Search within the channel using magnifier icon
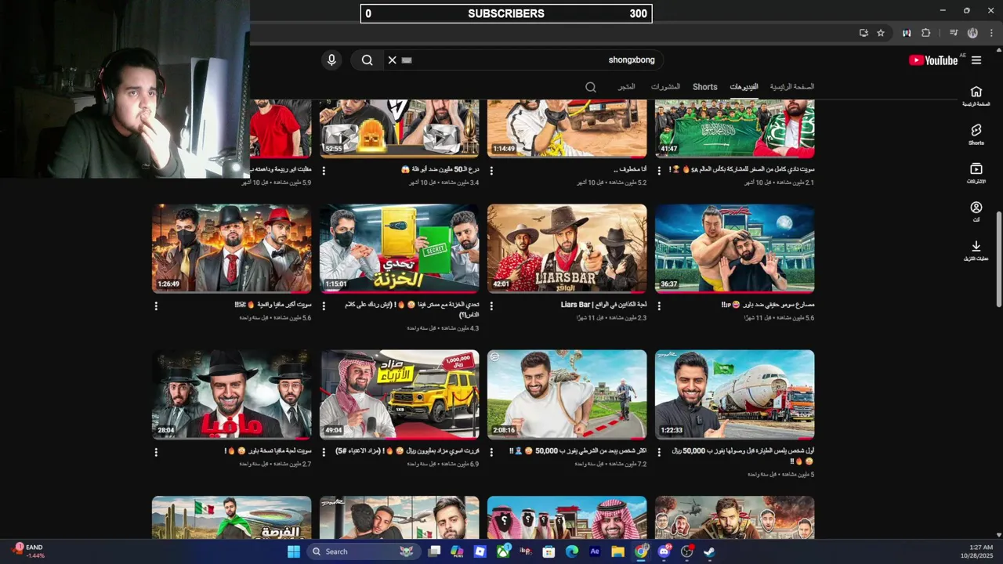 [591, 87]
